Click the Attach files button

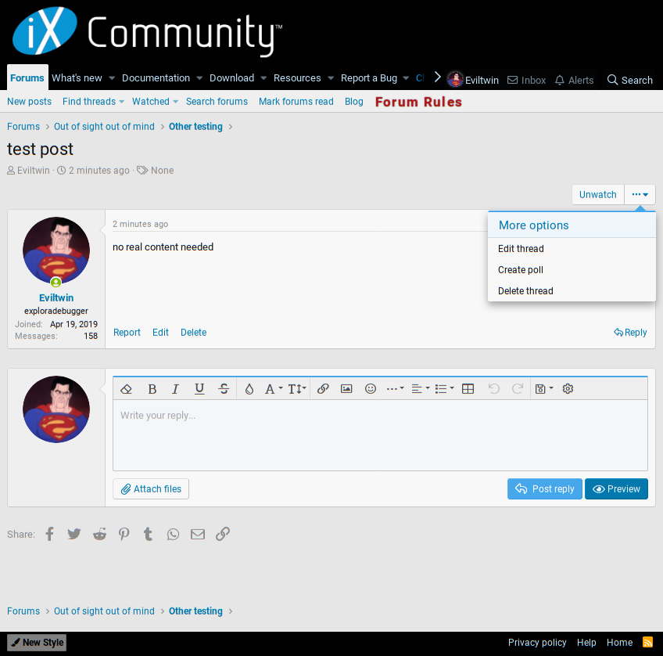click(151, 488)
